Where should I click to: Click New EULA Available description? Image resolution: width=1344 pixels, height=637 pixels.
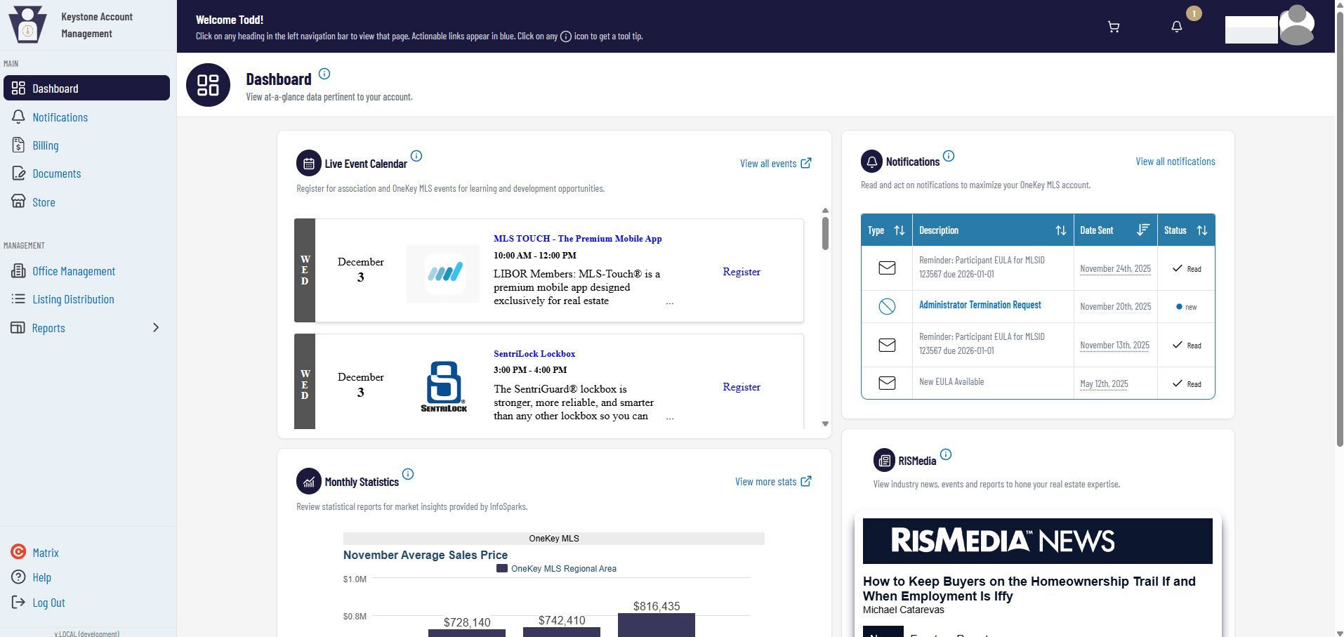tap(951, 382)
